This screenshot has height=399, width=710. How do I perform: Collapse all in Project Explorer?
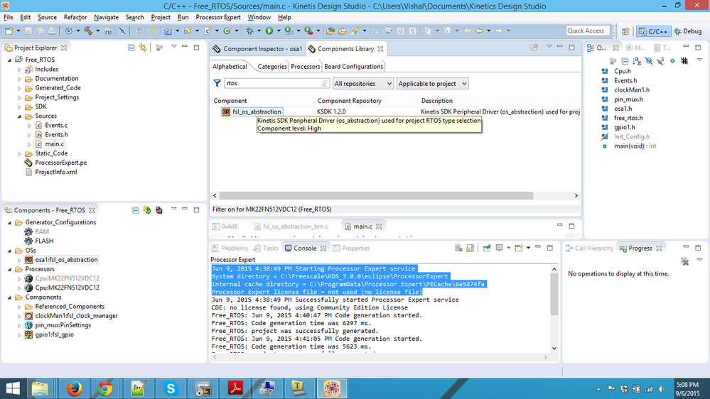click(x=131, y=48)
